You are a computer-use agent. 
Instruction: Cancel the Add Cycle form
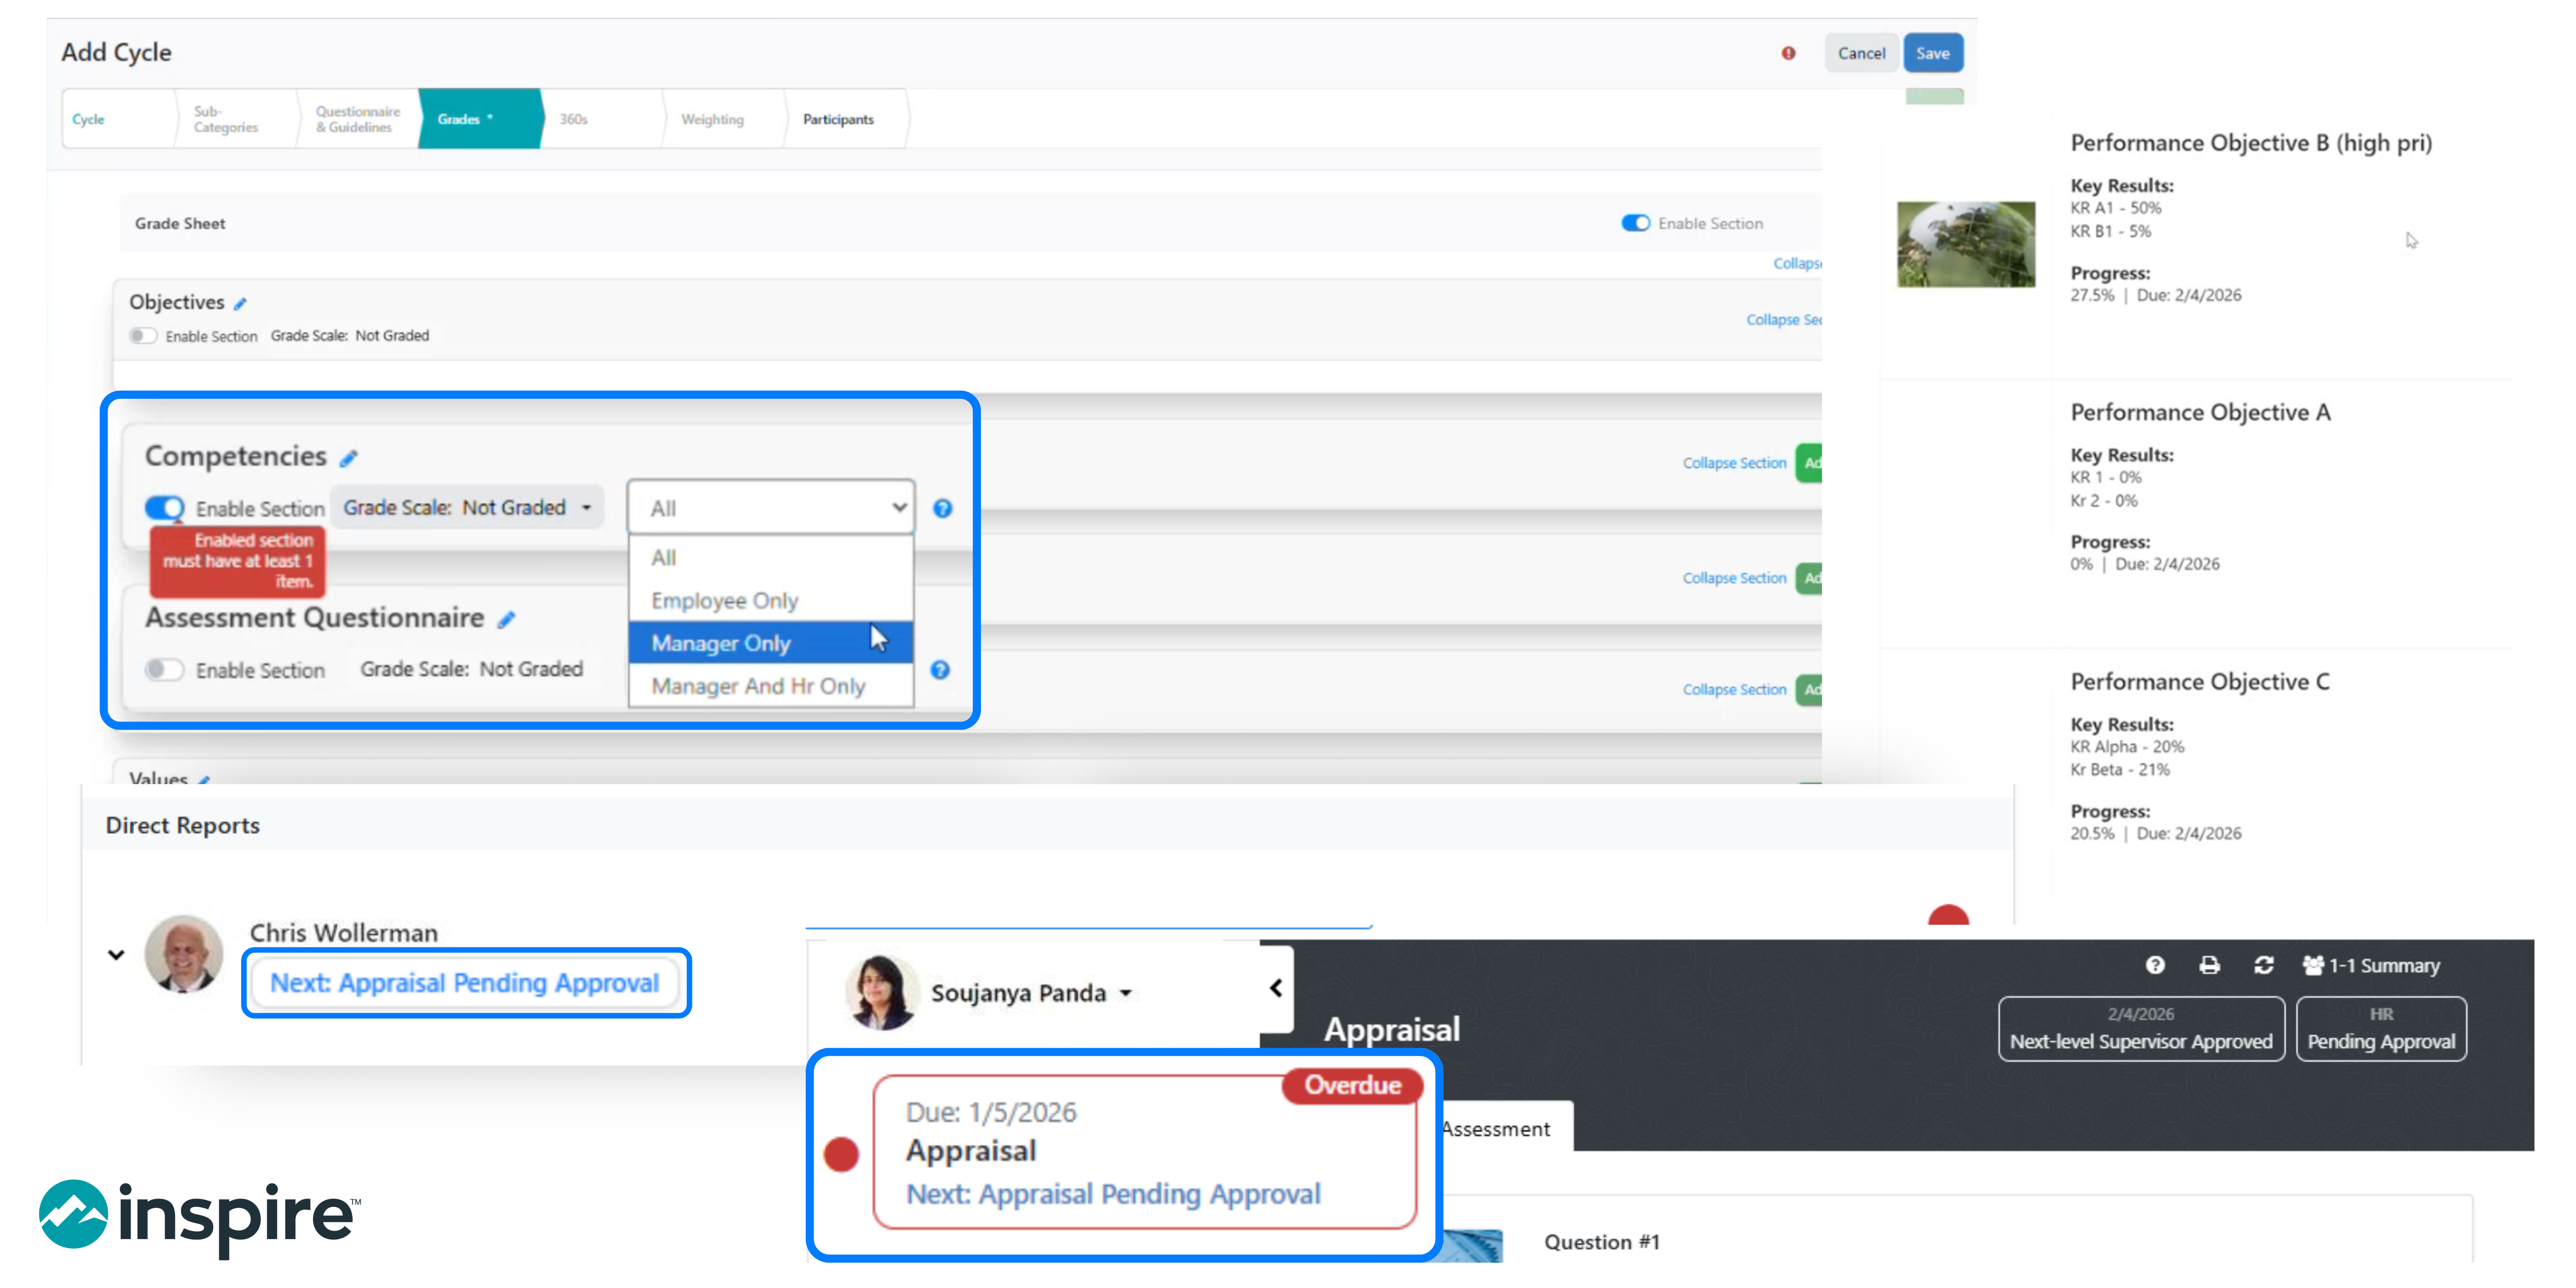click(x=1861, y=53)
